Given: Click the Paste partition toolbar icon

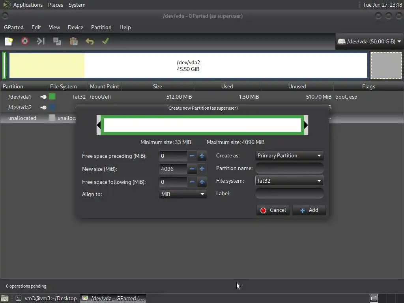Looking at the screenshot, I should tap(73, 41).
